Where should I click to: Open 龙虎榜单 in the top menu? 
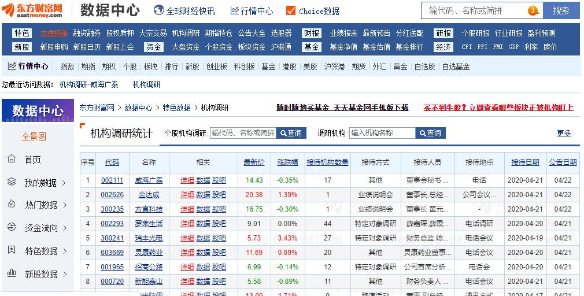click(x=54, y=33)
